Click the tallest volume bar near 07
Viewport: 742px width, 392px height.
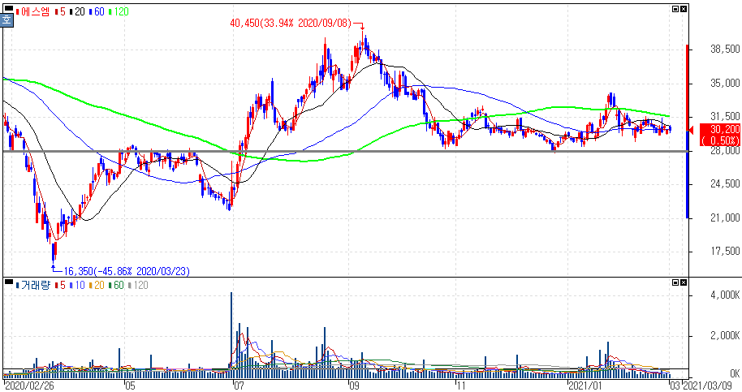231,335
